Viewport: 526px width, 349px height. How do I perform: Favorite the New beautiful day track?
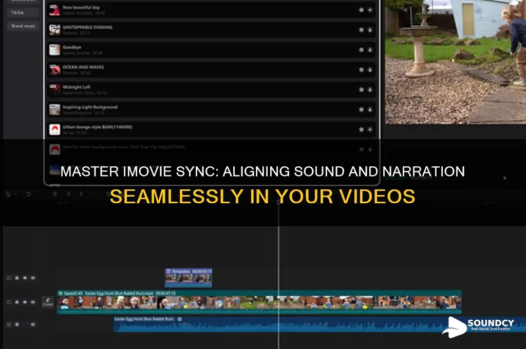click(x=361, y=10)
